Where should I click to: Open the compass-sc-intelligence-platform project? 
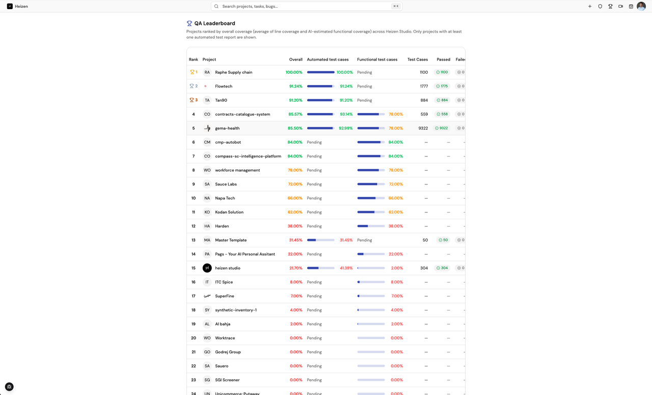(248, 156)
